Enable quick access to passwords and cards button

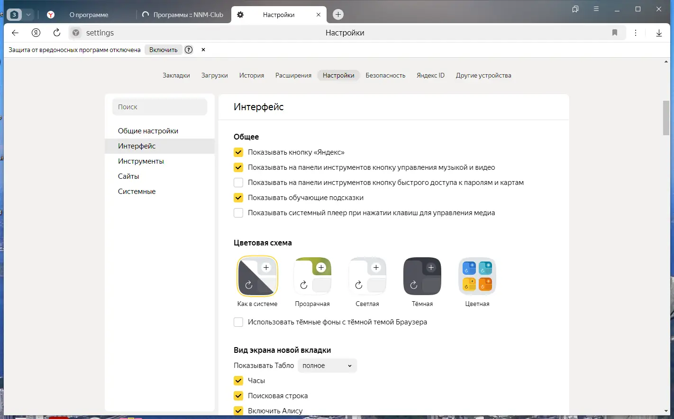click(x=238, y=183)
